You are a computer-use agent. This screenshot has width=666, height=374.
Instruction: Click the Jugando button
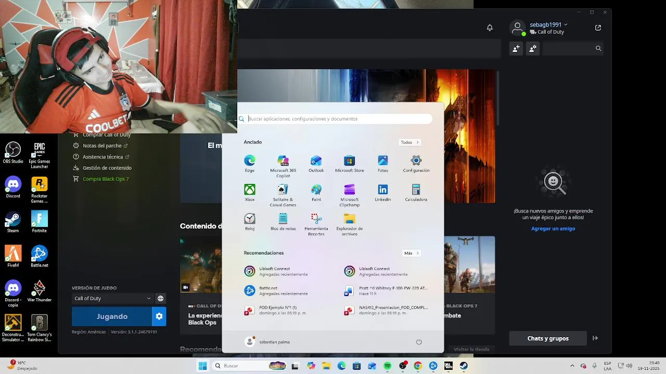[112, 316]
